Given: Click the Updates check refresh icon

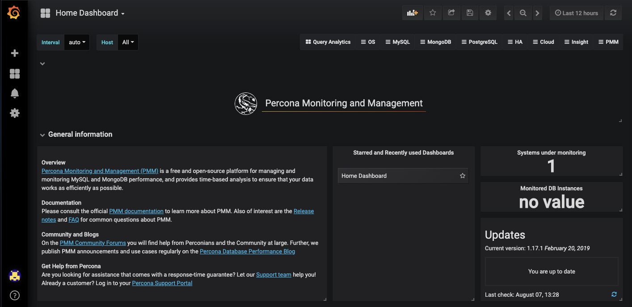Looking at the screenshot, I should click(x=614, y=294).
